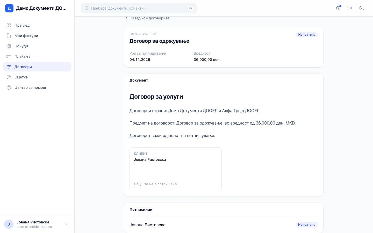Expand the Јована Ристовска account menu chevron
The height and width of the screenshot is (233, 373).
click(66, 224)
